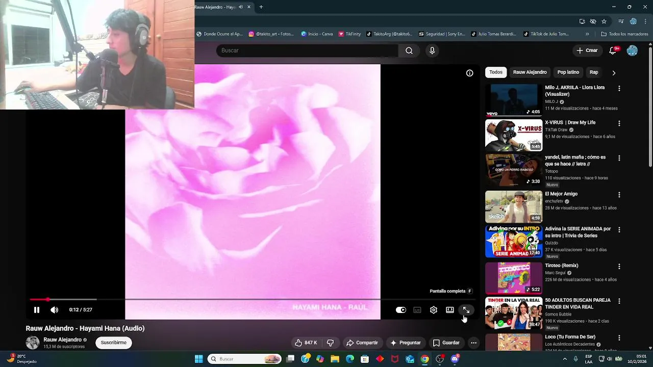Open options for 50 ADULTOS BUSCAN PAREJA video

coord(619,301)
